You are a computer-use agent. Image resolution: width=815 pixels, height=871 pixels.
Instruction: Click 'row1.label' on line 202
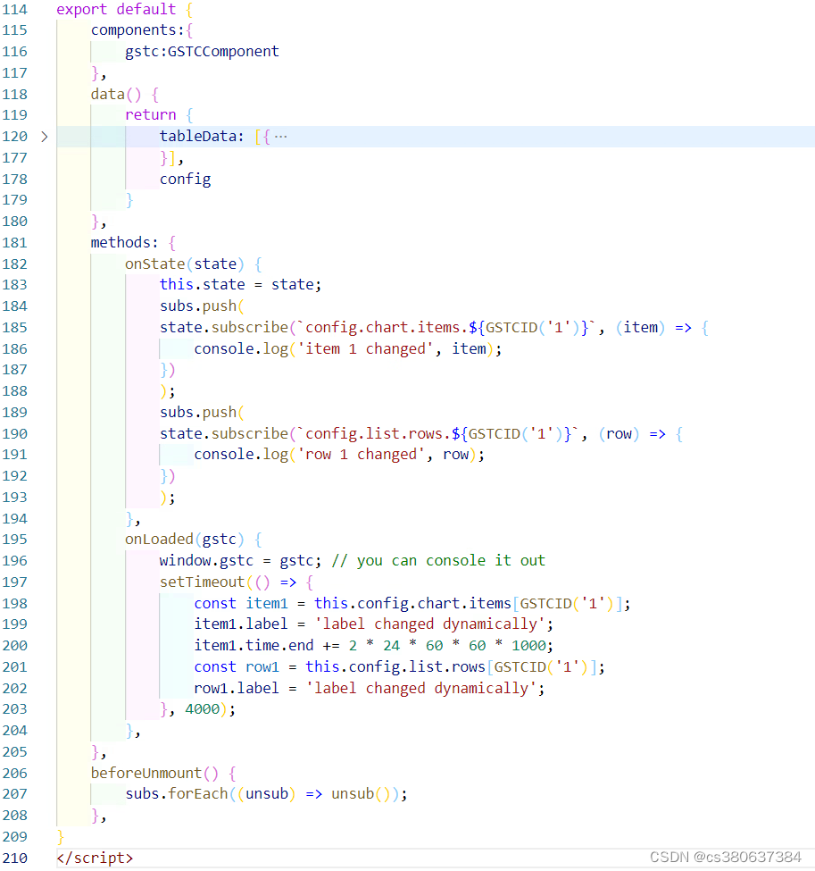pos(237,688)
